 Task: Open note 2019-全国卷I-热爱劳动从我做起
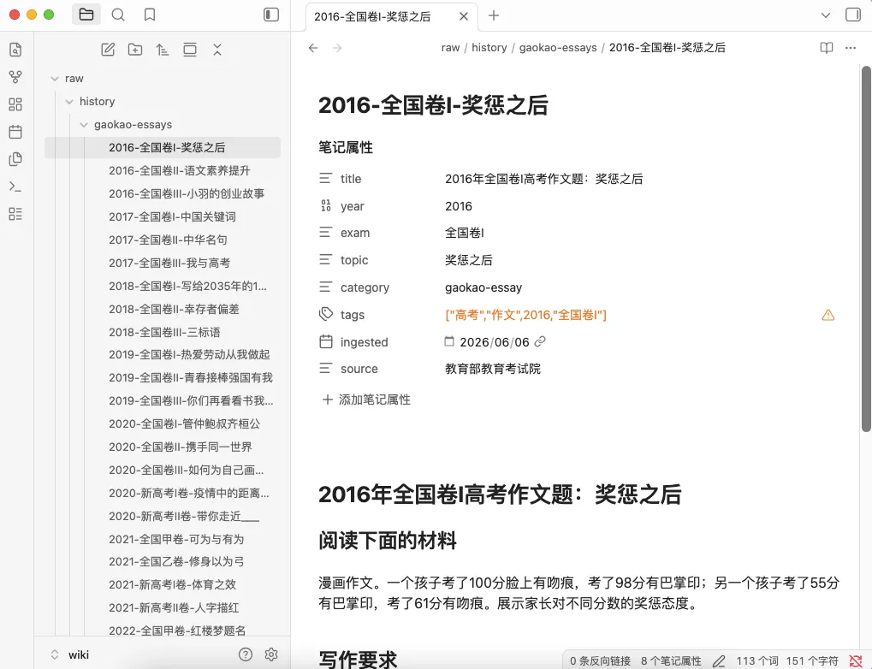coord(189,354)
